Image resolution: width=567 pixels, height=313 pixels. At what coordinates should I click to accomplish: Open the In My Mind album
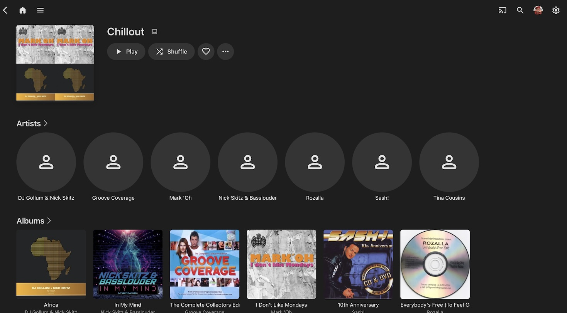click(128, 264)
